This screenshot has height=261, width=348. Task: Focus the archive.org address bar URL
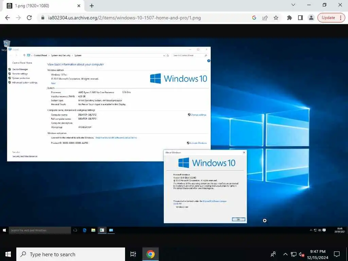coord(124,18)
